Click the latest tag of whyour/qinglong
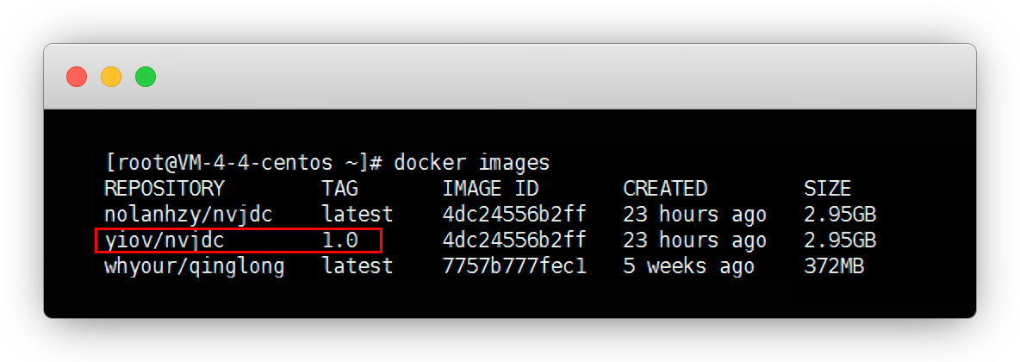Viewport: 1020px width, 362px height. coord(358,266)
